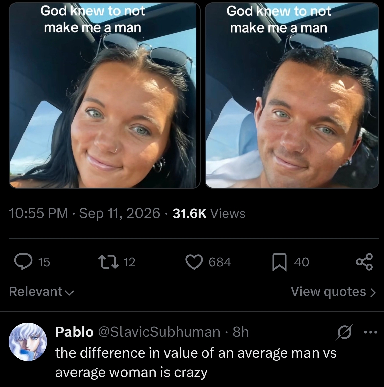Bookmark the post with ribbon icon
The width and height of the screenshot is (384, 387).
coord(280,262)
